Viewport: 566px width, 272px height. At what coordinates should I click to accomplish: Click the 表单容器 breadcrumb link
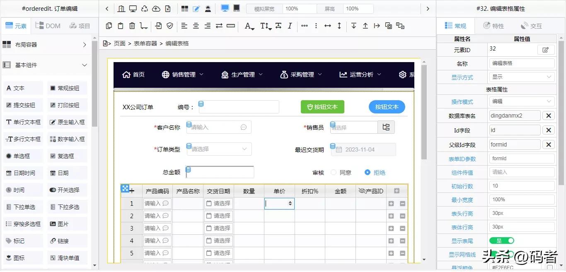[x=145, y=43]
